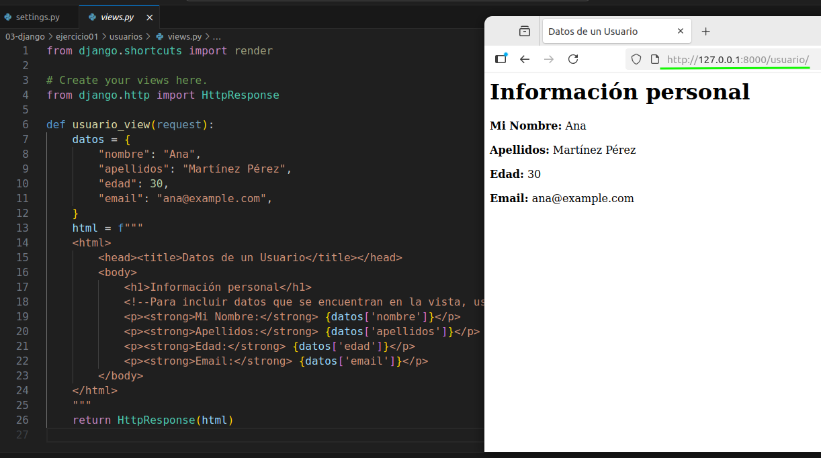
Task: Click the forward navigation arrow in the browser
Action: 549,59
